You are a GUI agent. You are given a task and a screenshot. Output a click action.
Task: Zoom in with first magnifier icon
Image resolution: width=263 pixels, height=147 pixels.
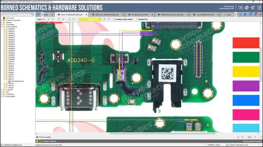(69, 19)
